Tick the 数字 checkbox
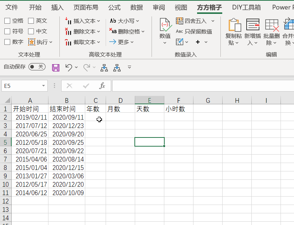 7,42
